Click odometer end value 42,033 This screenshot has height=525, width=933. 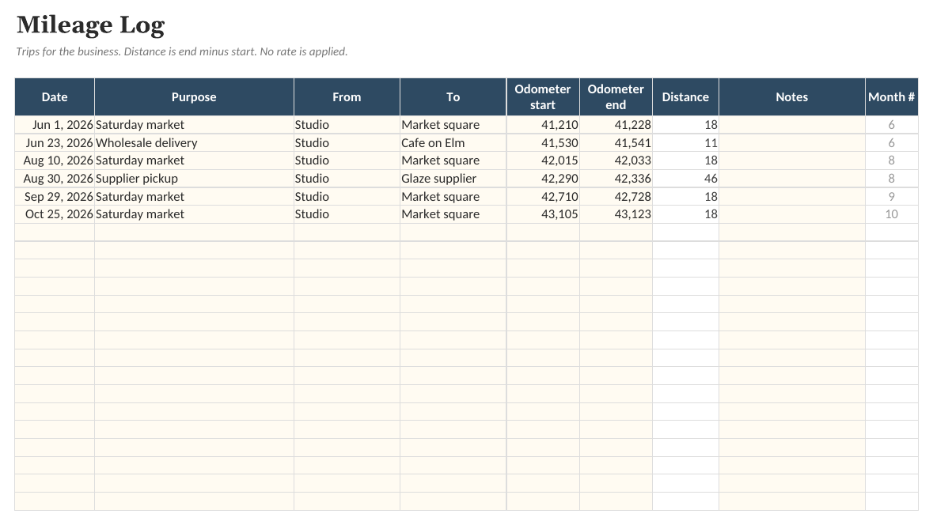tap(616, 161)
